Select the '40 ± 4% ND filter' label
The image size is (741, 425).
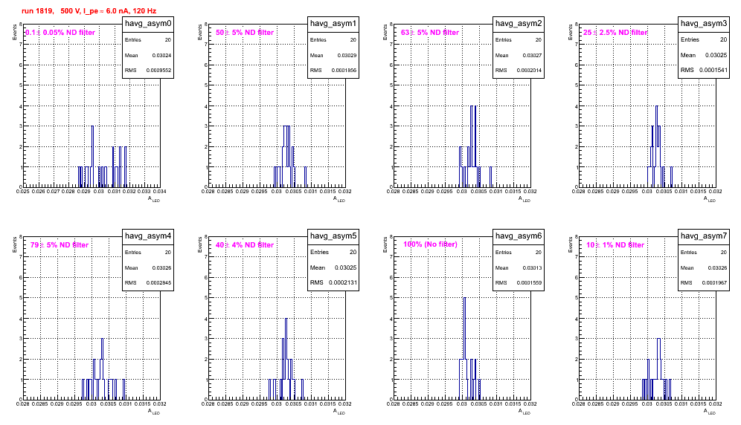245,245
